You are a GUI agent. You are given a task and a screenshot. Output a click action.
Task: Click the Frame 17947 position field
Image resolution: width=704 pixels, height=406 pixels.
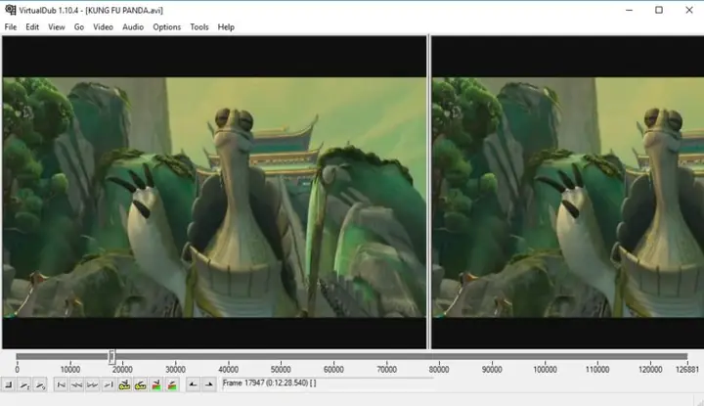click(x=328, y=383)
